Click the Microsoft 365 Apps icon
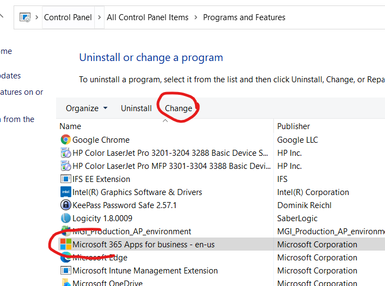This screenshot has height=286, width=385. click(65, 245)
